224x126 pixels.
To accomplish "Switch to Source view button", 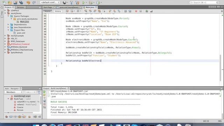I will tap(48, 11).
